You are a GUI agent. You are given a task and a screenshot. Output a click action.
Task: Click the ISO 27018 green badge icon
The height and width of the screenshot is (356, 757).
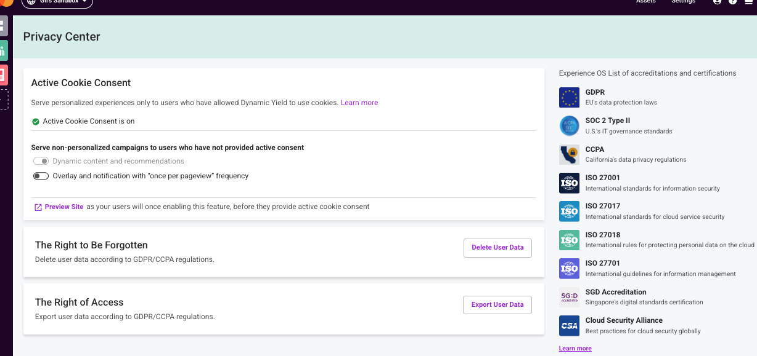point(569,240)
